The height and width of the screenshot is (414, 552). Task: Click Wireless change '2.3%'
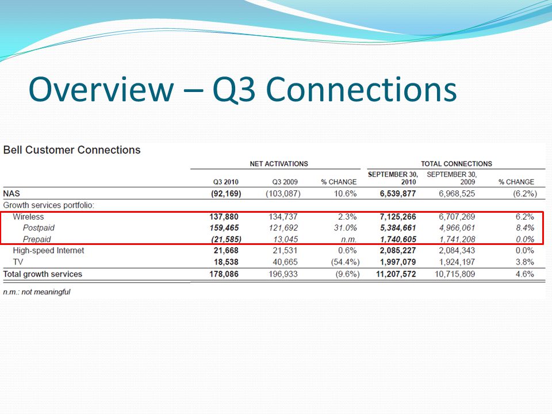(x=347, y=217)
